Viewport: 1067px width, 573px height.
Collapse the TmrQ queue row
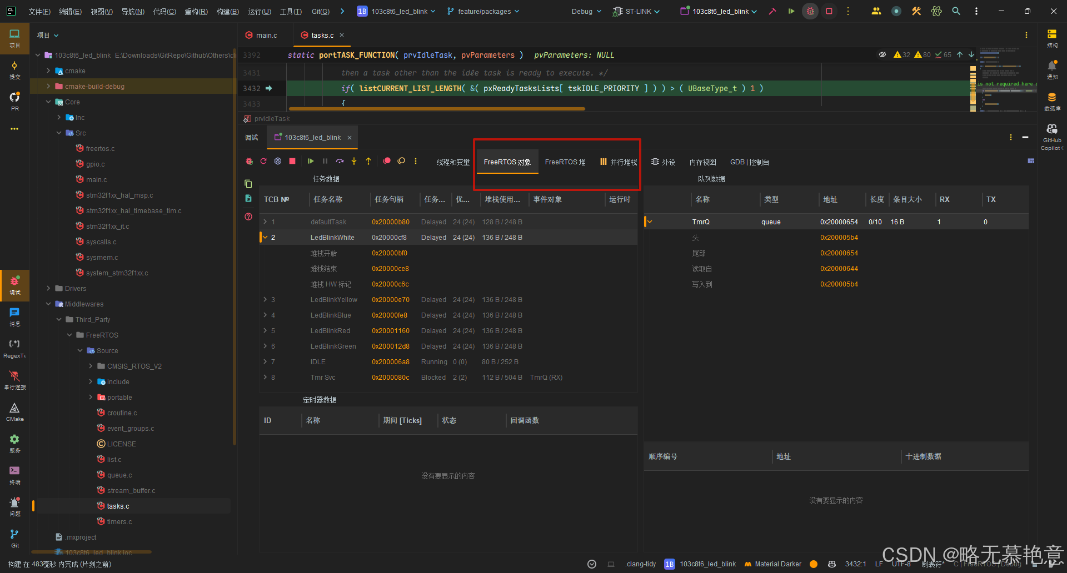649,222
